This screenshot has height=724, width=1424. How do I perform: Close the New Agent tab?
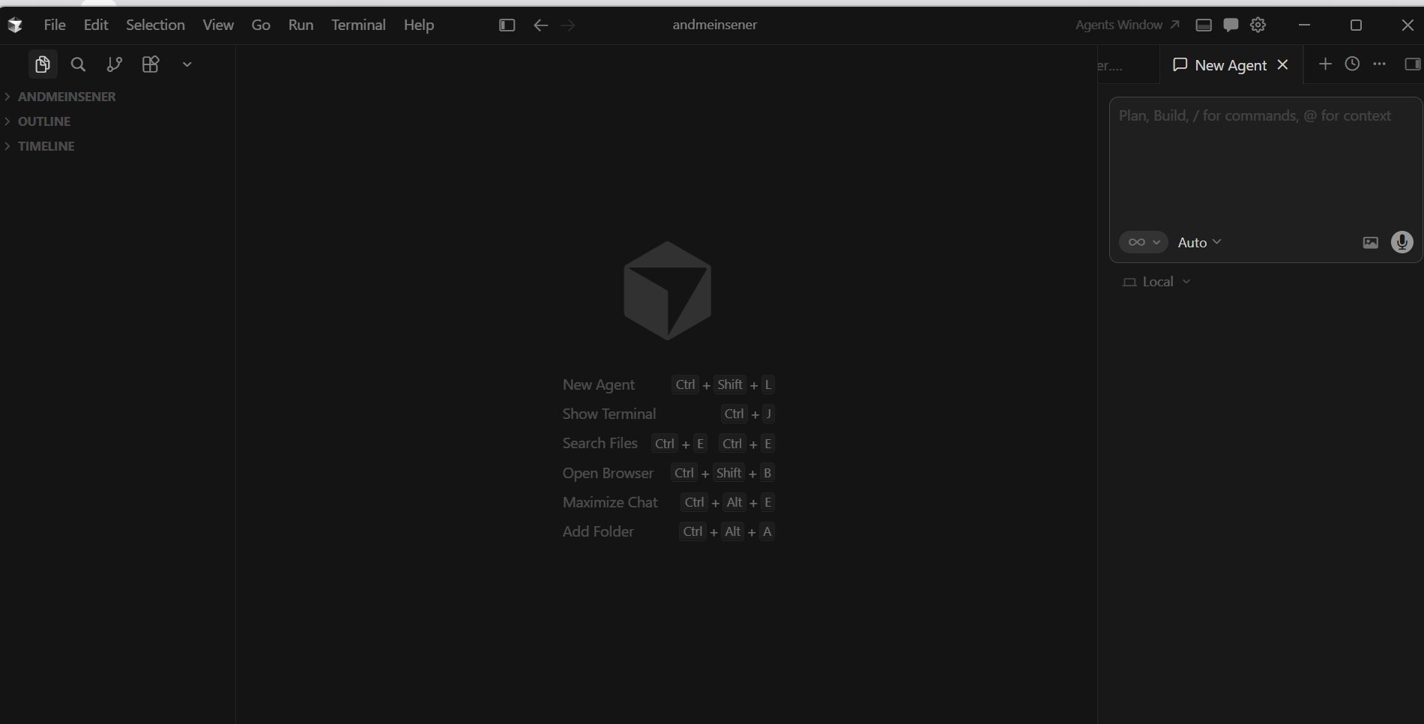(1282, 64)
